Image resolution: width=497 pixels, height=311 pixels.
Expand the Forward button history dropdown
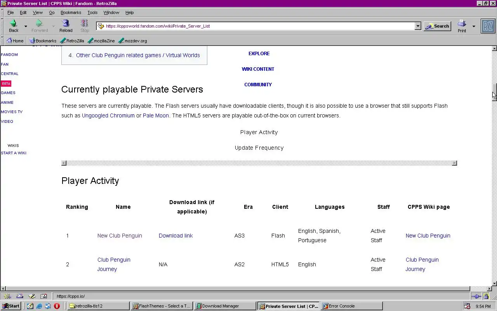(54, 26)
